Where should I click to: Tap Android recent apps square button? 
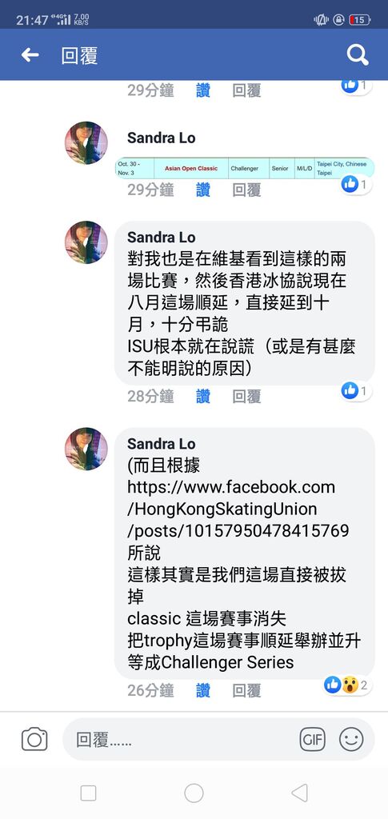[88, 793]
